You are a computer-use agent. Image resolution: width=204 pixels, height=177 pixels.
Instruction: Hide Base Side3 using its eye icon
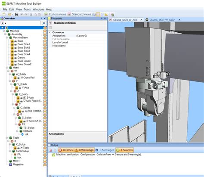[x=15, y=51]
